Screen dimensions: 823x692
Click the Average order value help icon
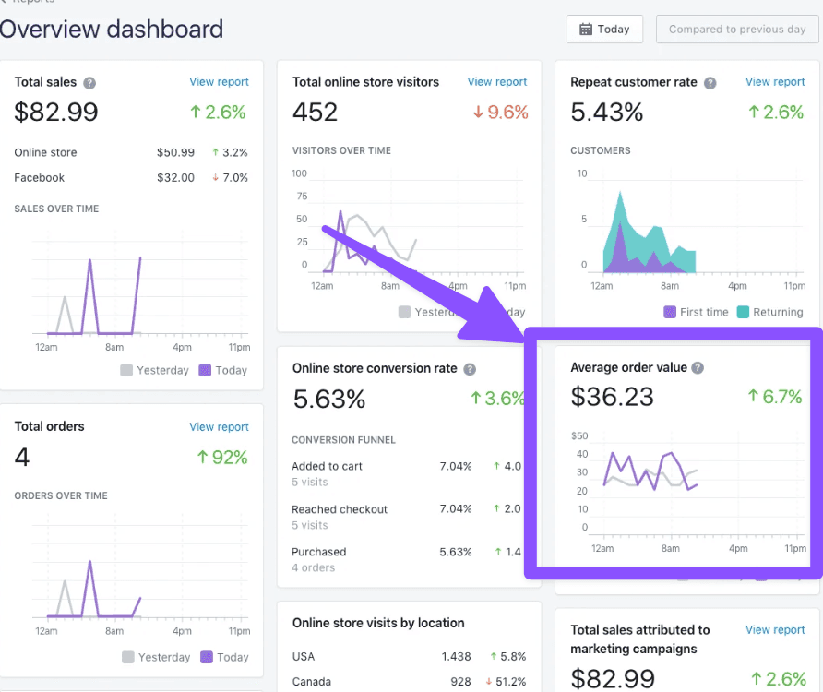tap(698, 367)
